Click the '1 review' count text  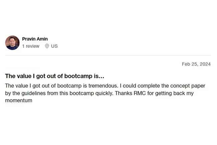click(31, 46)
